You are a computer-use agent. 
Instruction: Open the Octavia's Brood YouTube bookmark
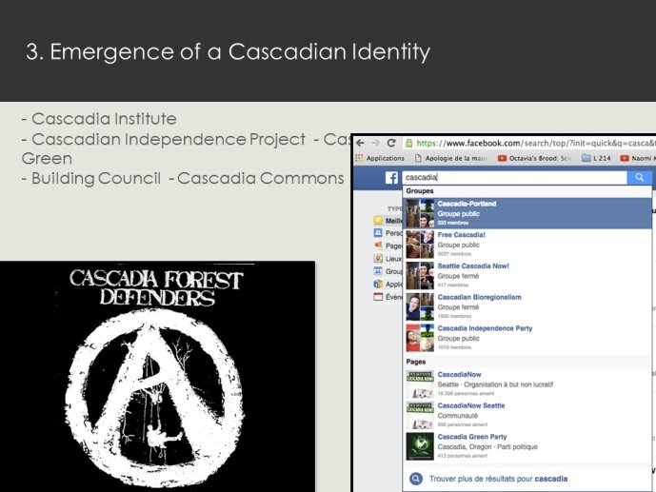pos(534,158)
